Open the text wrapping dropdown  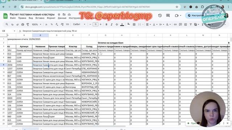(161, 25)
